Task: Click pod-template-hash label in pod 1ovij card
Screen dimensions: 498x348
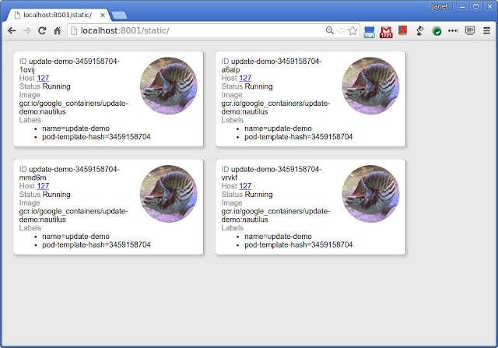Action: tap(96, 137)
